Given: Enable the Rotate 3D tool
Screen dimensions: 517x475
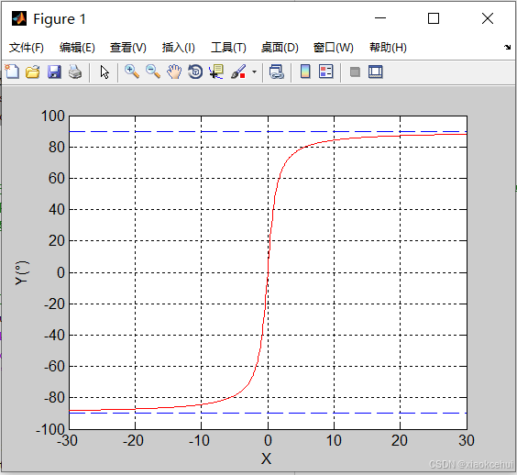Looking at the screenshot, I should coord(195,72).
